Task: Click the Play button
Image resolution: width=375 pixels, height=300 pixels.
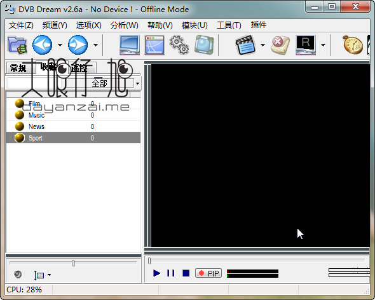Action: [x=156, y=273]
